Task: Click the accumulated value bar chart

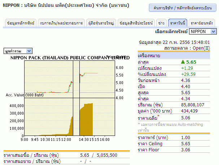Action: (70, 117)
